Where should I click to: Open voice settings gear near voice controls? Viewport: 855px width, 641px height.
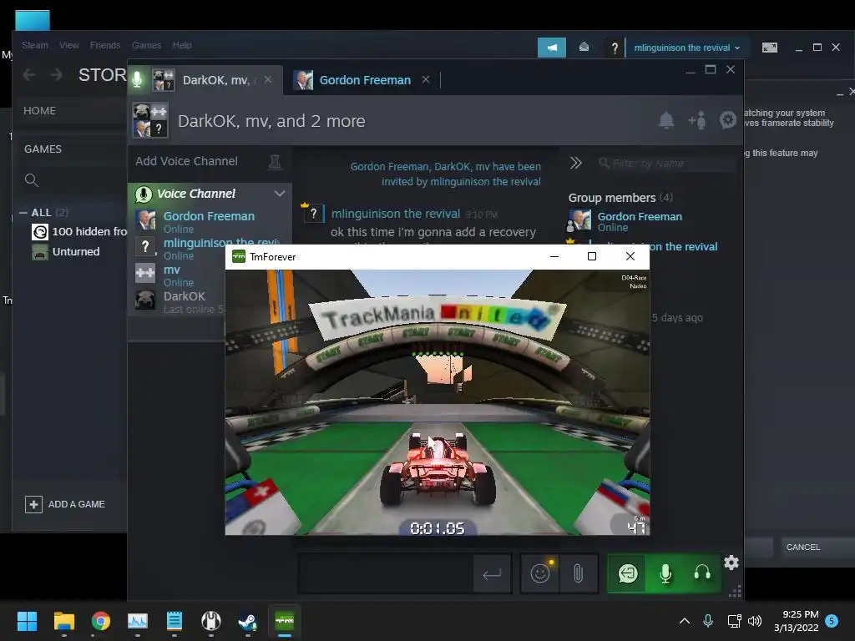[731, 563]
